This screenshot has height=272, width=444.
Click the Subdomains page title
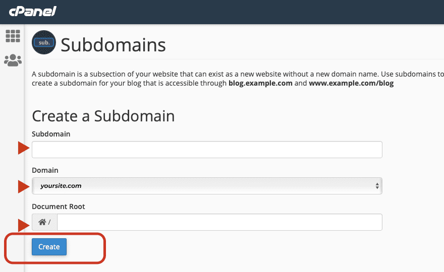point(113,45)
